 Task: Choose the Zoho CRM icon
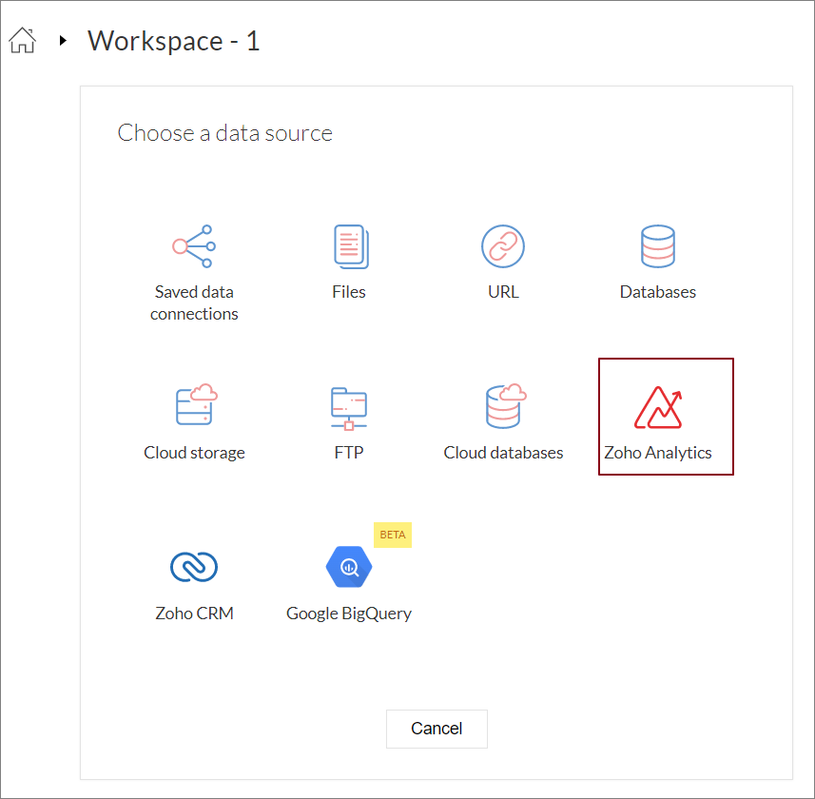click(194, 567)
